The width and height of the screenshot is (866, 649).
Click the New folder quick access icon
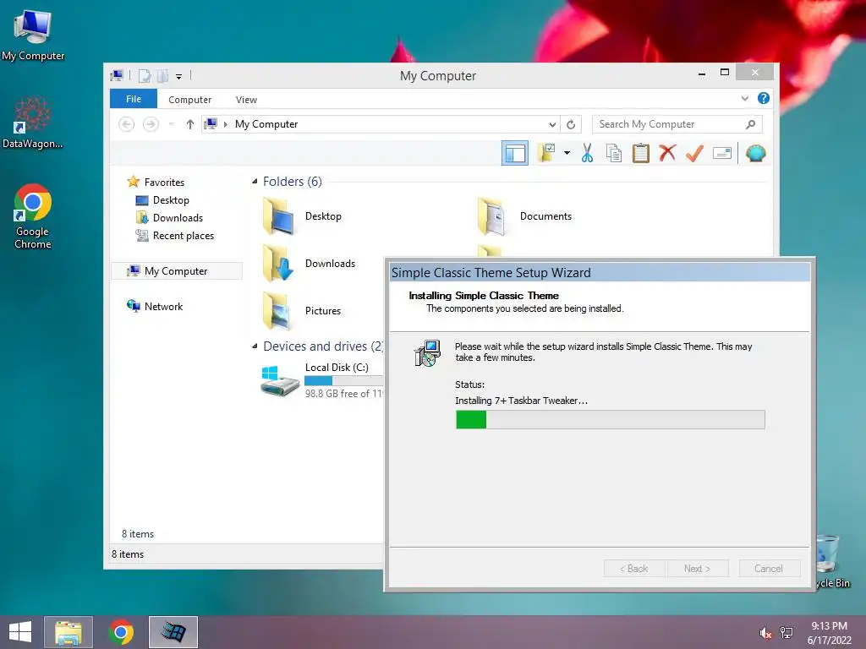click(x=162, y=76)
